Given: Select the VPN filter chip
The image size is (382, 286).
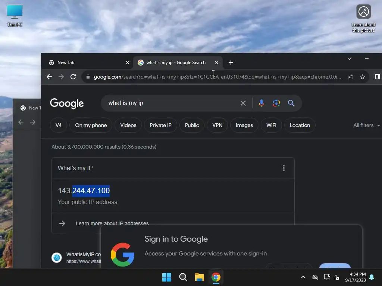Looking at the screenshot, I should point(217,125).
